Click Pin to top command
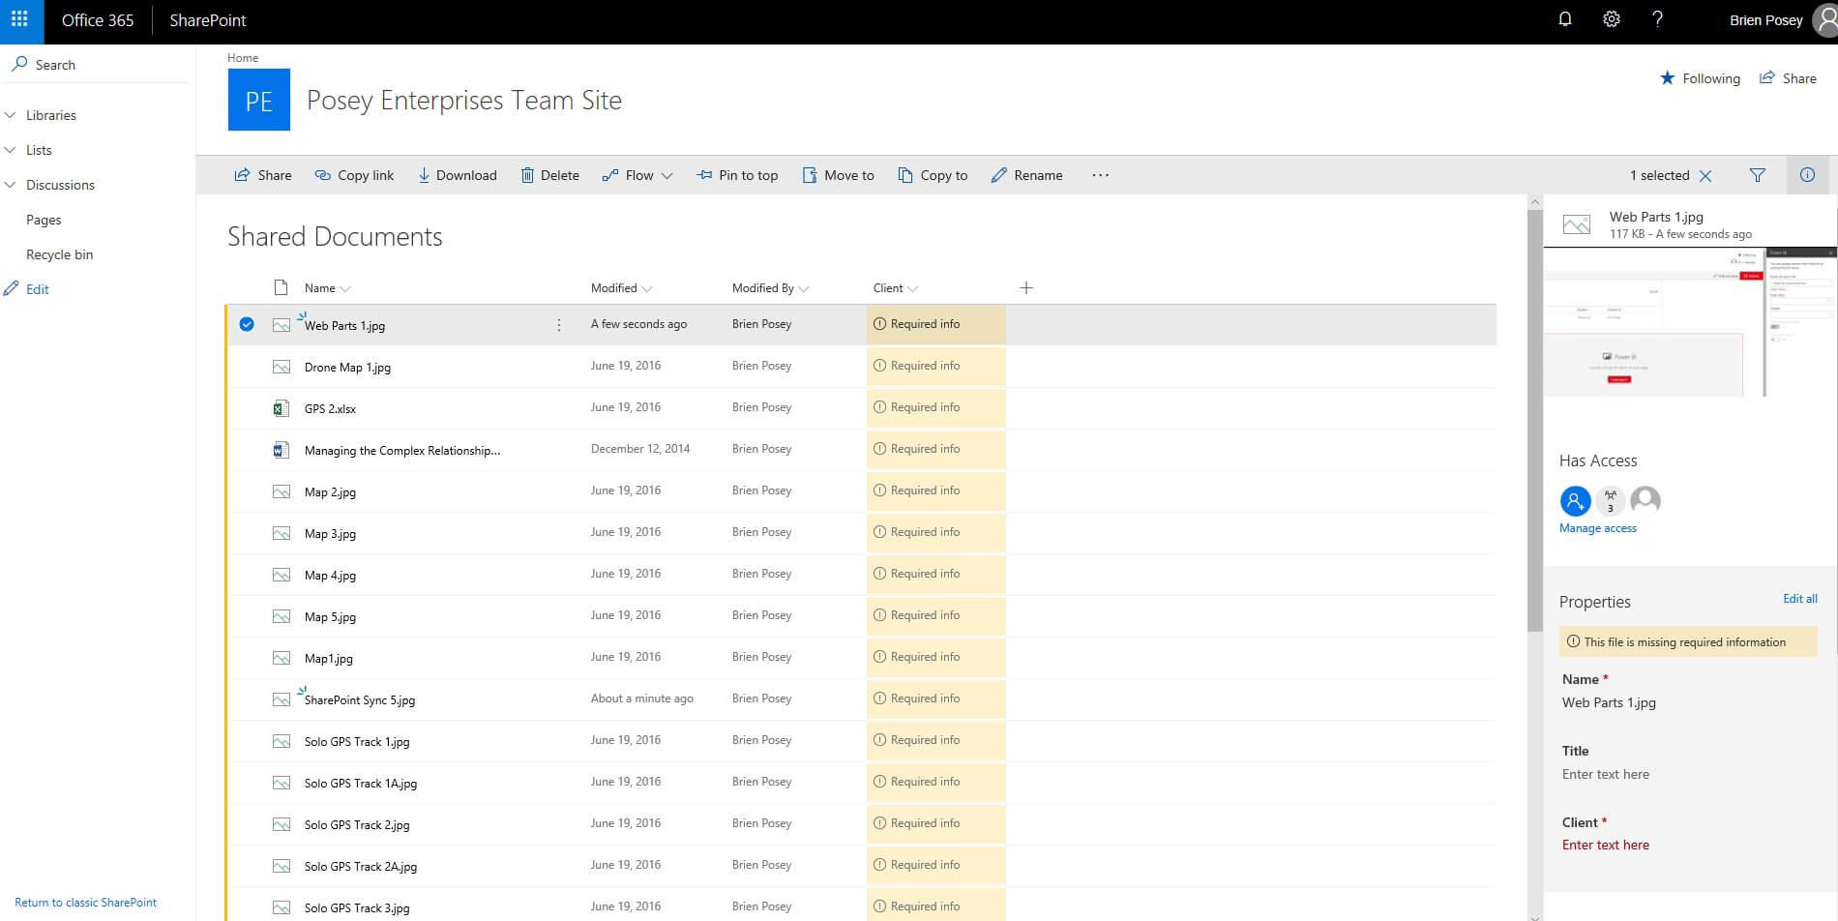 tap(737, 175)
